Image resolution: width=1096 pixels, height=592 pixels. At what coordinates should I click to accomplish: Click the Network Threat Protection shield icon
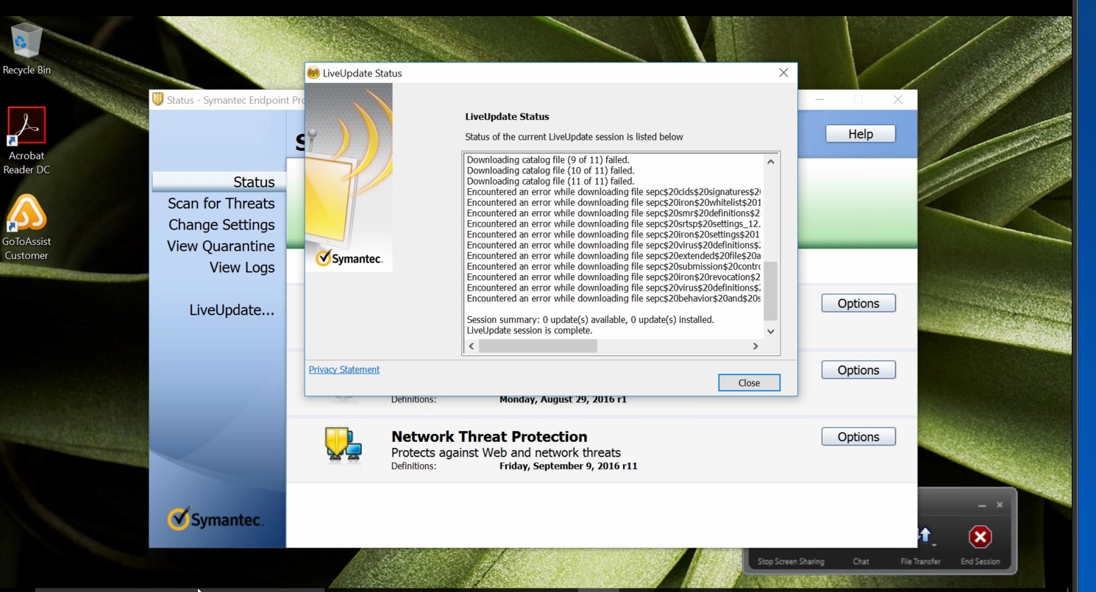coord(344,445)
